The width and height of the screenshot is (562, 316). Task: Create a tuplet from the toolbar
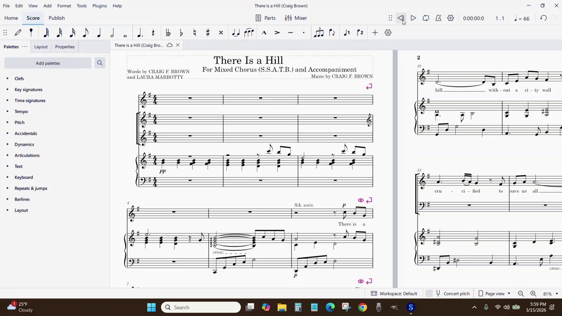319,32
